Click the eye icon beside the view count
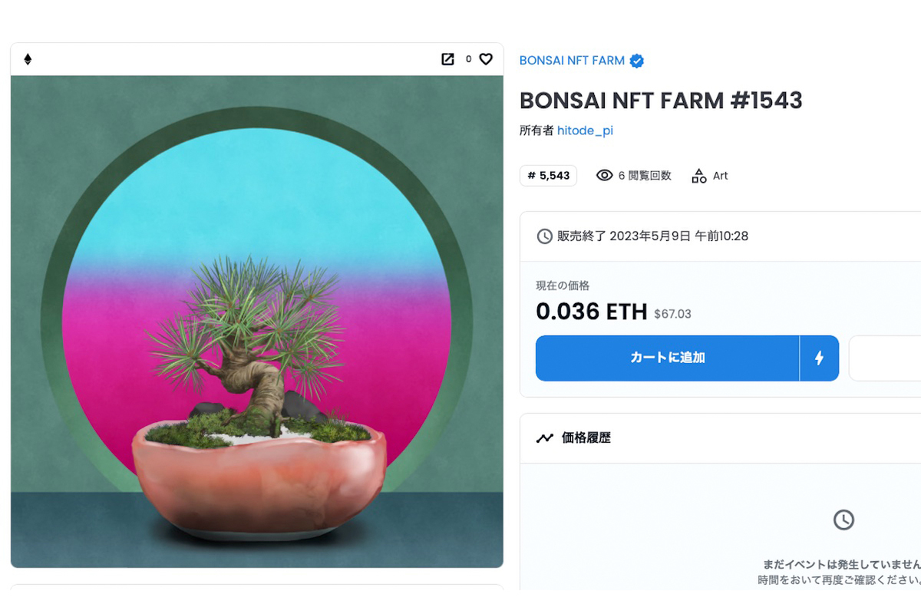Viewport: 921px width, 614px height. pos(606,175)
